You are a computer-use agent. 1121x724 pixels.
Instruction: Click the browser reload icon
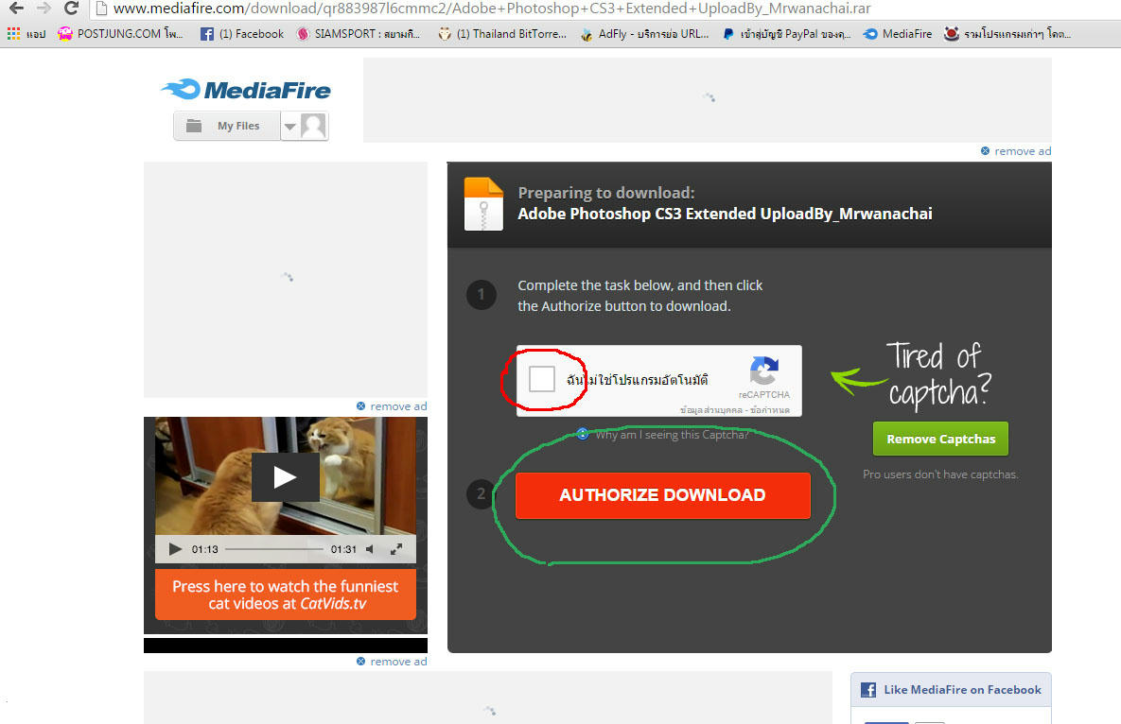click(71, 9)
